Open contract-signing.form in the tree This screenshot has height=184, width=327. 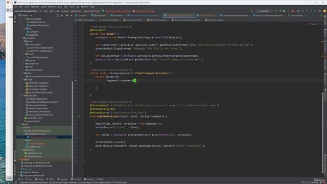(x=36, y=99)
